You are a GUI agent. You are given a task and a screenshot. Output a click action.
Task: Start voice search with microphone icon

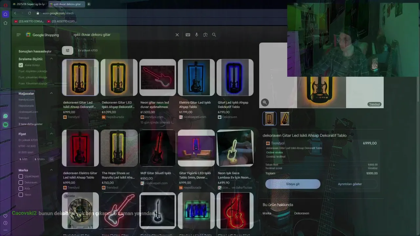pyautogui.click(x=197, y=35)
